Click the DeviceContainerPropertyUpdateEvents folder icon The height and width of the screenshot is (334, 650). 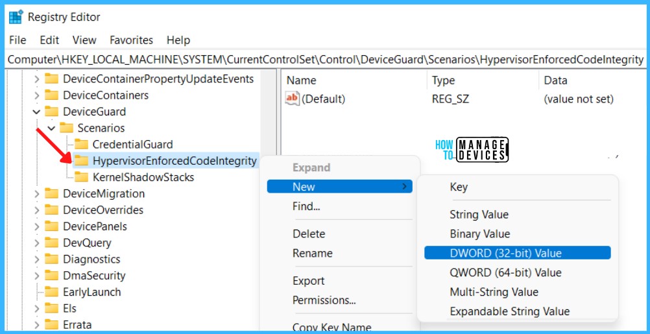tap(51, 78)
